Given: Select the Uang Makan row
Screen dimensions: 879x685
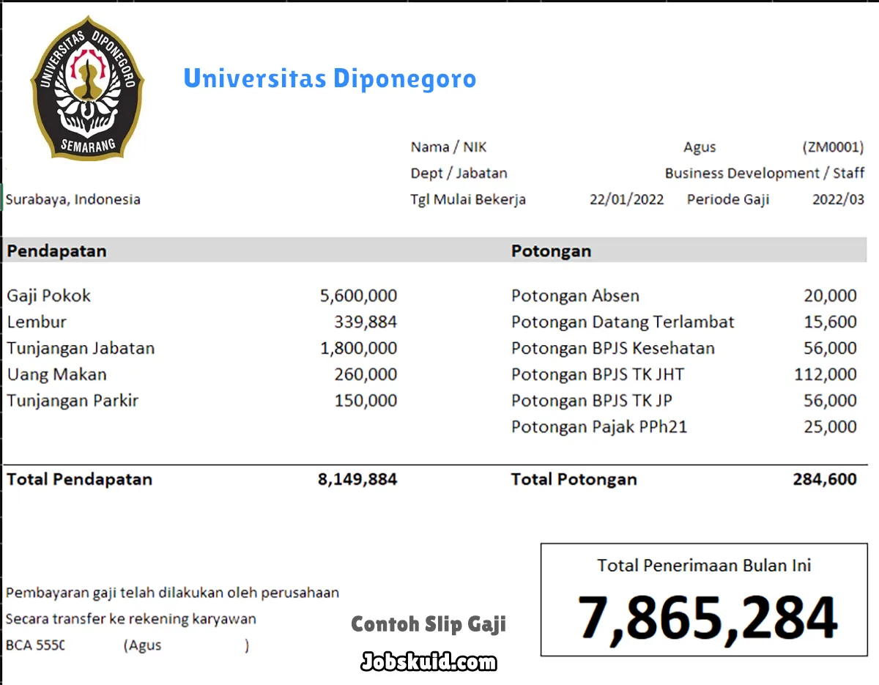Looking at the screenshot, I should [56, 374].
